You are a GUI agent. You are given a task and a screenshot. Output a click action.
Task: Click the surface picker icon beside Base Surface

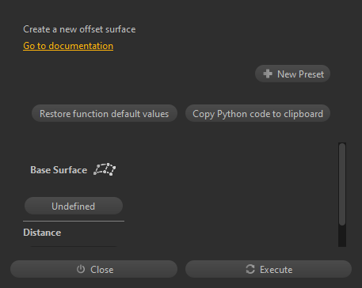pos(105,169)
